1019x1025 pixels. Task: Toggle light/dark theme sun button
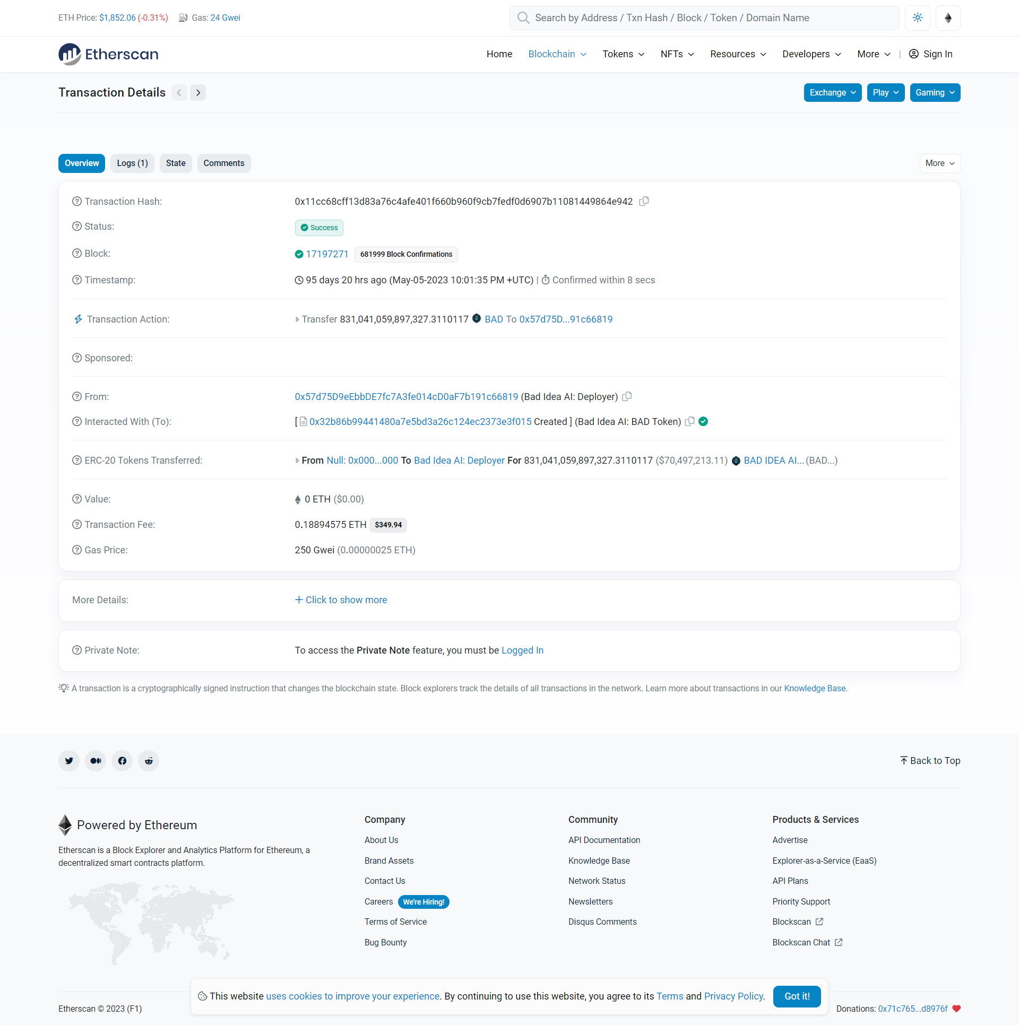tap(918, 18)
